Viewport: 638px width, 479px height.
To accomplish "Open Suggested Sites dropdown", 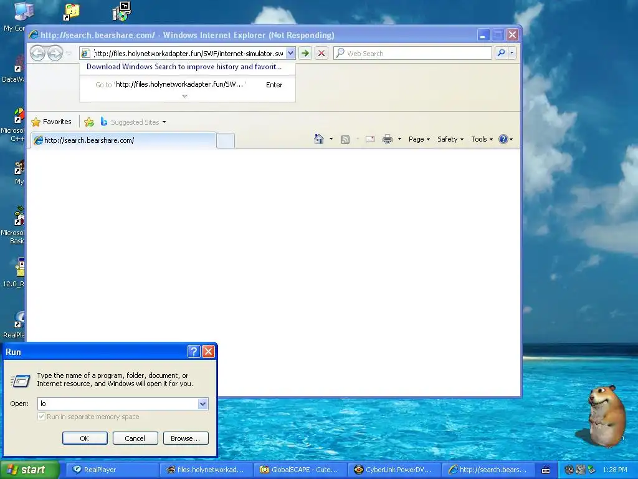I will click(133, 122).
